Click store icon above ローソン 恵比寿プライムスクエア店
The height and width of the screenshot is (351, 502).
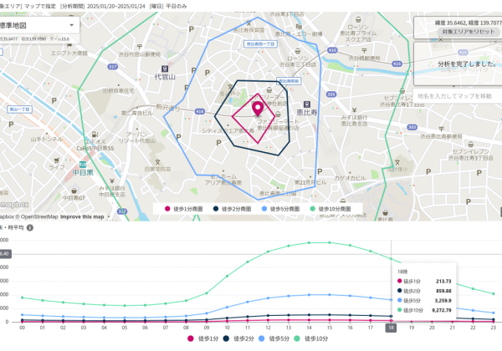[x=358, y=20]
